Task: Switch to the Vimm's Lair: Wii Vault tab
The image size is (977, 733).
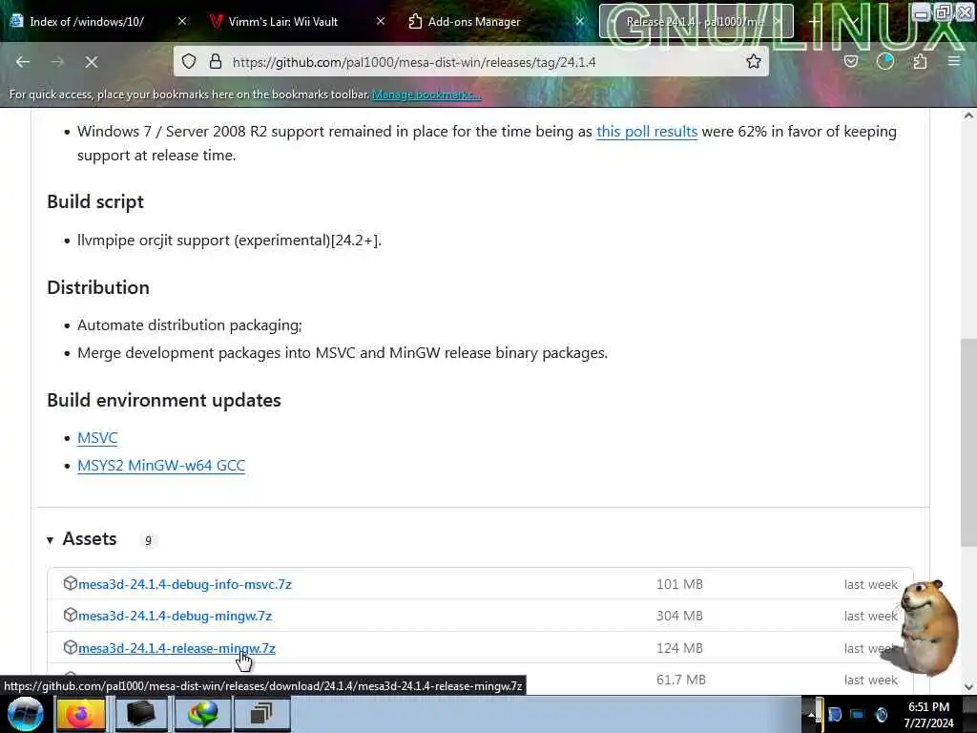Action: pyautogui.click(x=282, y=21)
